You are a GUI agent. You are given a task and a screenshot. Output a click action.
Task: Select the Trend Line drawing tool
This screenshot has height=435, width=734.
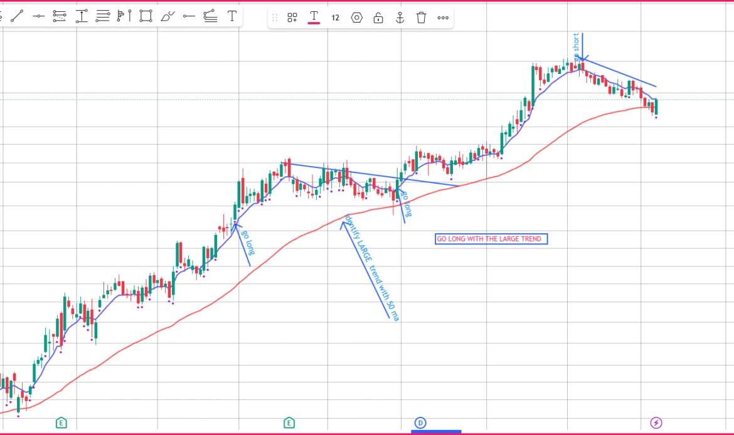coord(17,16)
